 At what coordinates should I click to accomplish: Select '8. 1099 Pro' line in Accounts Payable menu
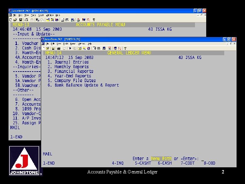click(x=28, y=109)
